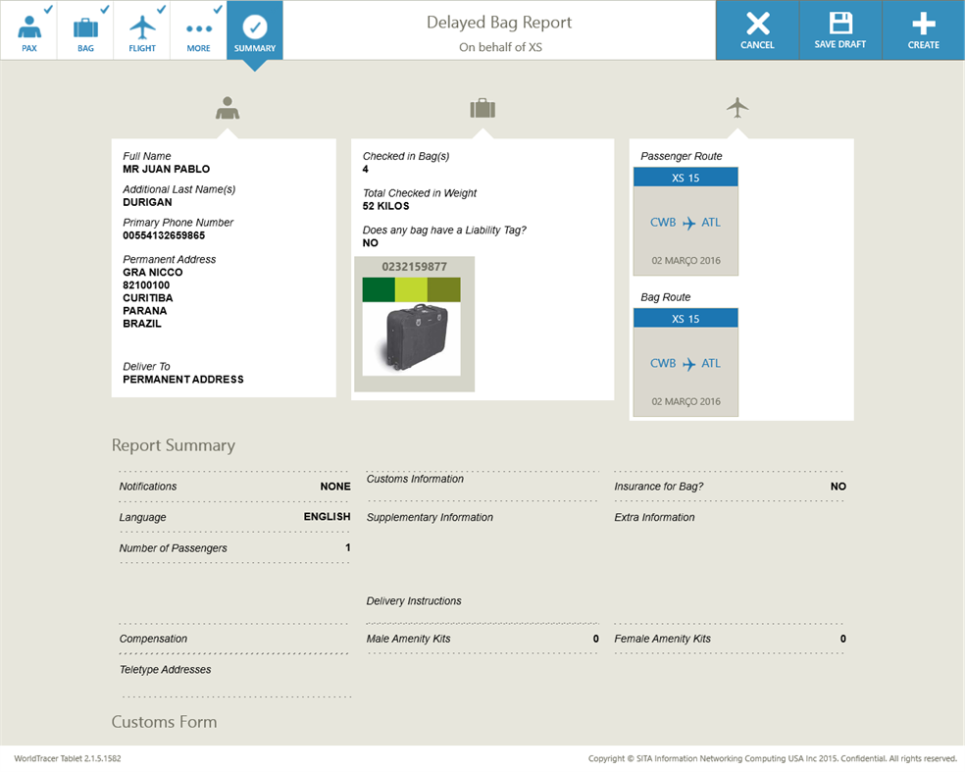Select the BAG section icon
The height and width of the screenshot is (772, 965).
85,29
